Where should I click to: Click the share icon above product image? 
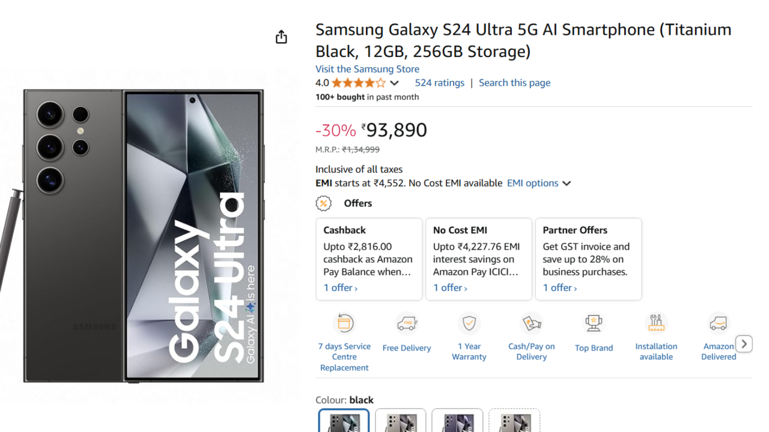(x=281, y=37)
